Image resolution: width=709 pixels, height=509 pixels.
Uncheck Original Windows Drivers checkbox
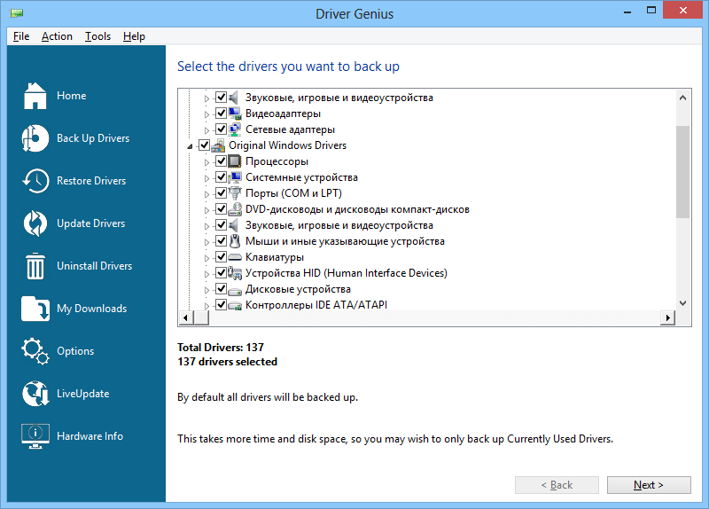click(x=205, y=145)
